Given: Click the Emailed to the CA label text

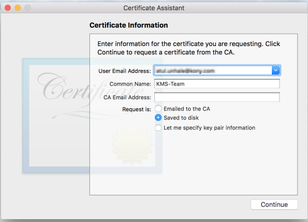Looking at the screenshot, I should pos(187,109).
